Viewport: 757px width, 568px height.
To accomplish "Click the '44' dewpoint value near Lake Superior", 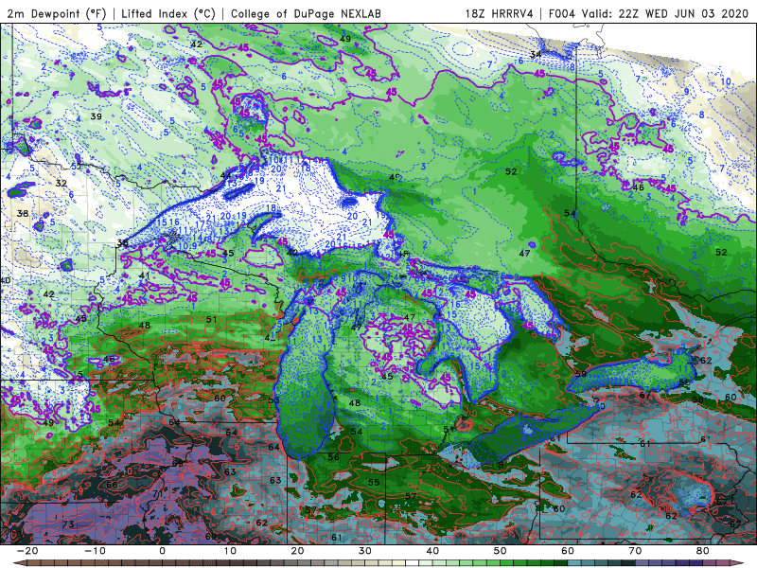I will (226, 176).
